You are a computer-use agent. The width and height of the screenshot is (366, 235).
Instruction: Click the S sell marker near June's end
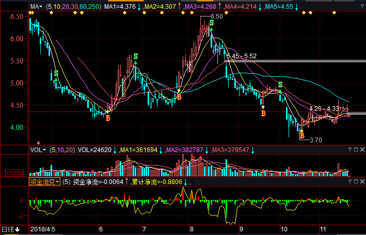[x=136, y=56]
